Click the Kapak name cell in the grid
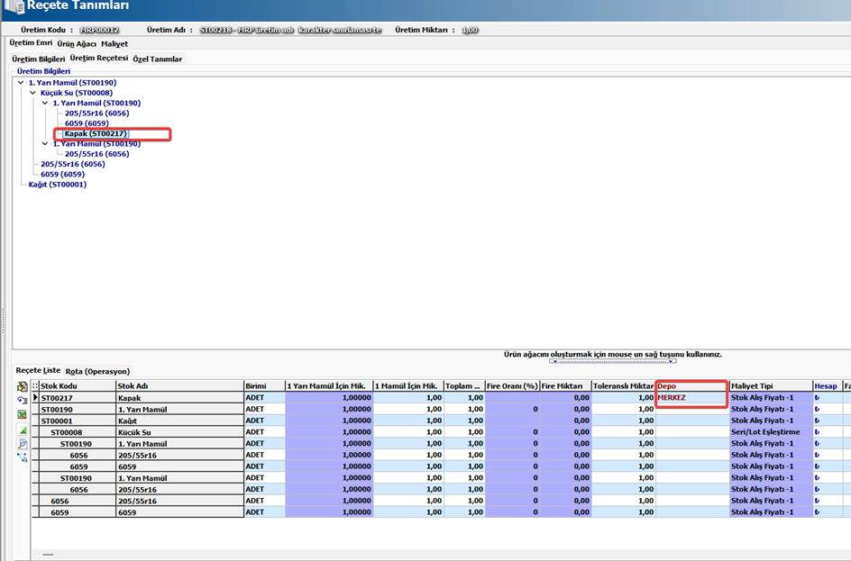 point(179,398)
